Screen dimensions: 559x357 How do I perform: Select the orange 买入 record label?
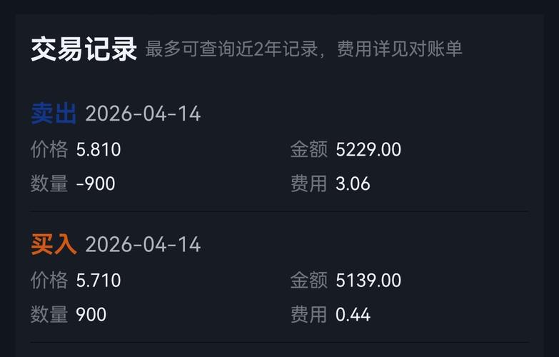[54, 245]
